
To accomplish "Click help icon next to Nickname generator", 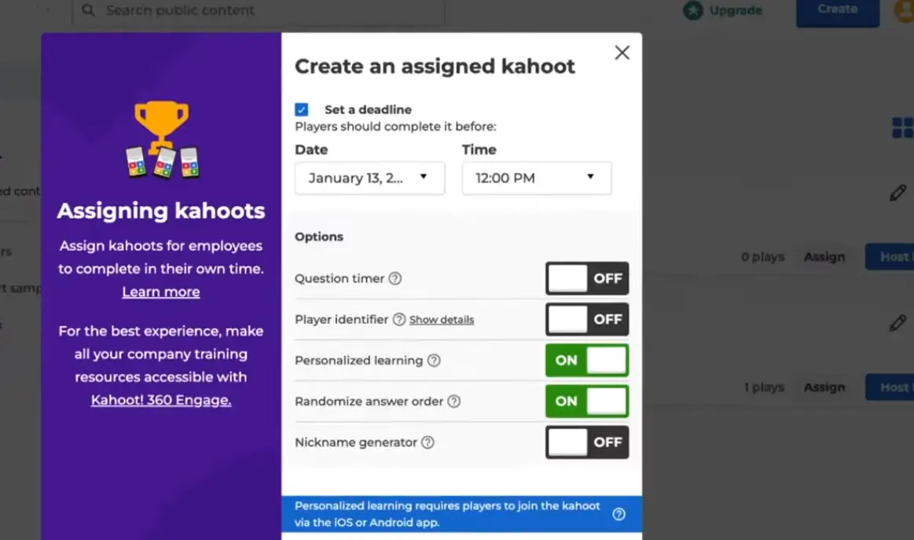I will [x=428, y=443].
